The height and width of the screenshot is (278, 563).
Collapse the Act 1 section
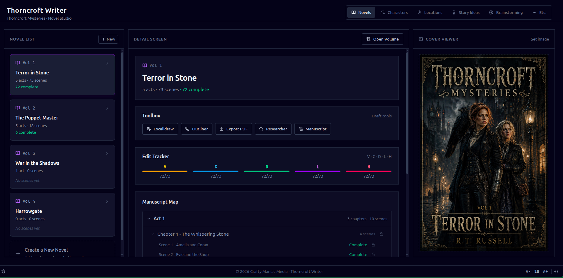point(149,219)
